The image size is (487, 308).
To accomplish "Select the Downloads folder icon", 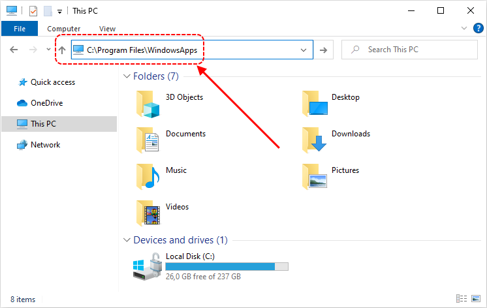I will click(x=314, y=140).
